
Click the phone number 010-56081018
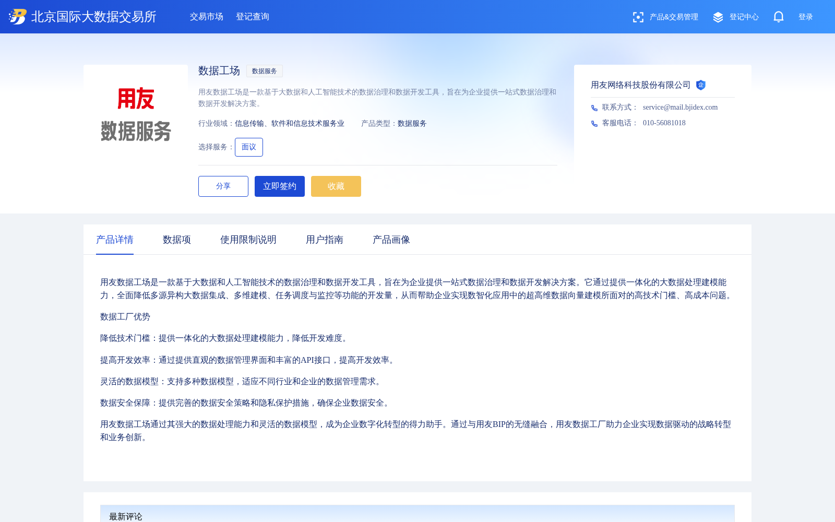click(x=664, y=123)
